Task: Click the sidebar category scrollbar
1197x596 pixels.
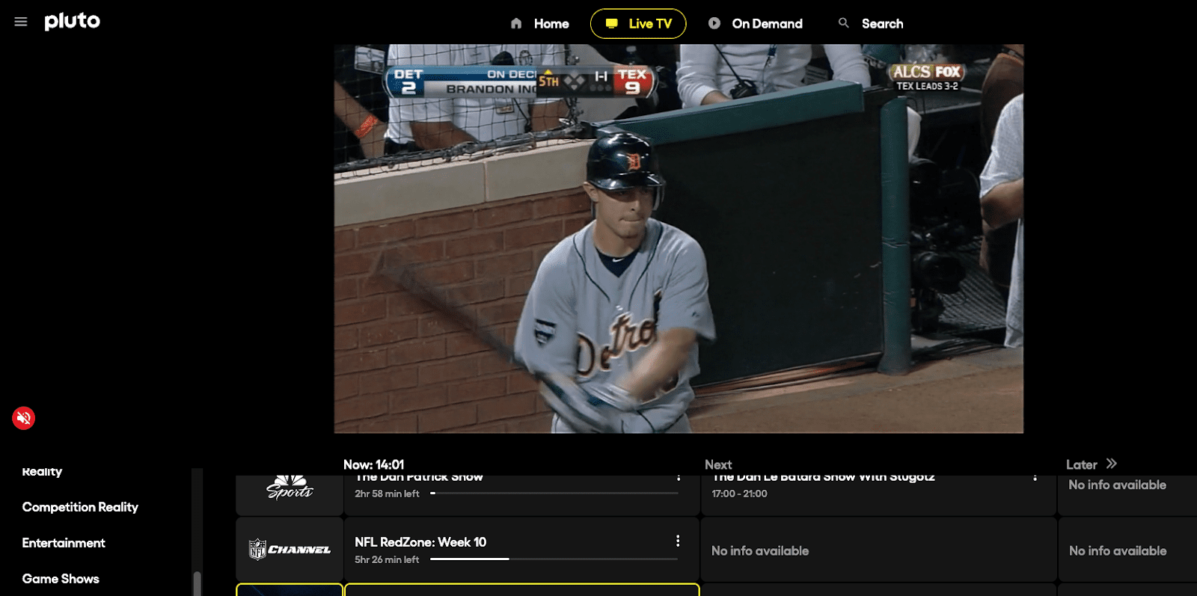Action: (x=197, y=583)
